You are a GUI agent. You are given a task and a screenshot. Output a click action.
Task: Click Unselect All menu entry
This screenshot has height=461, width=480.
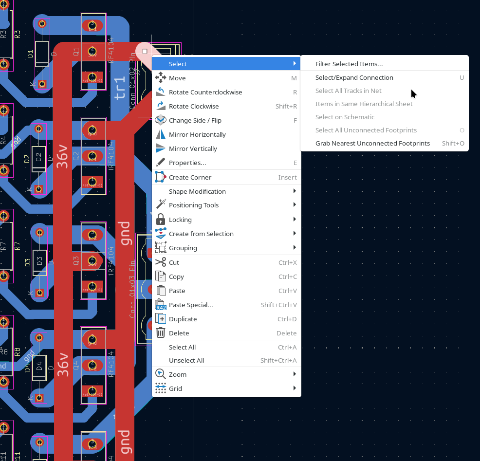[x=186, y=360]
